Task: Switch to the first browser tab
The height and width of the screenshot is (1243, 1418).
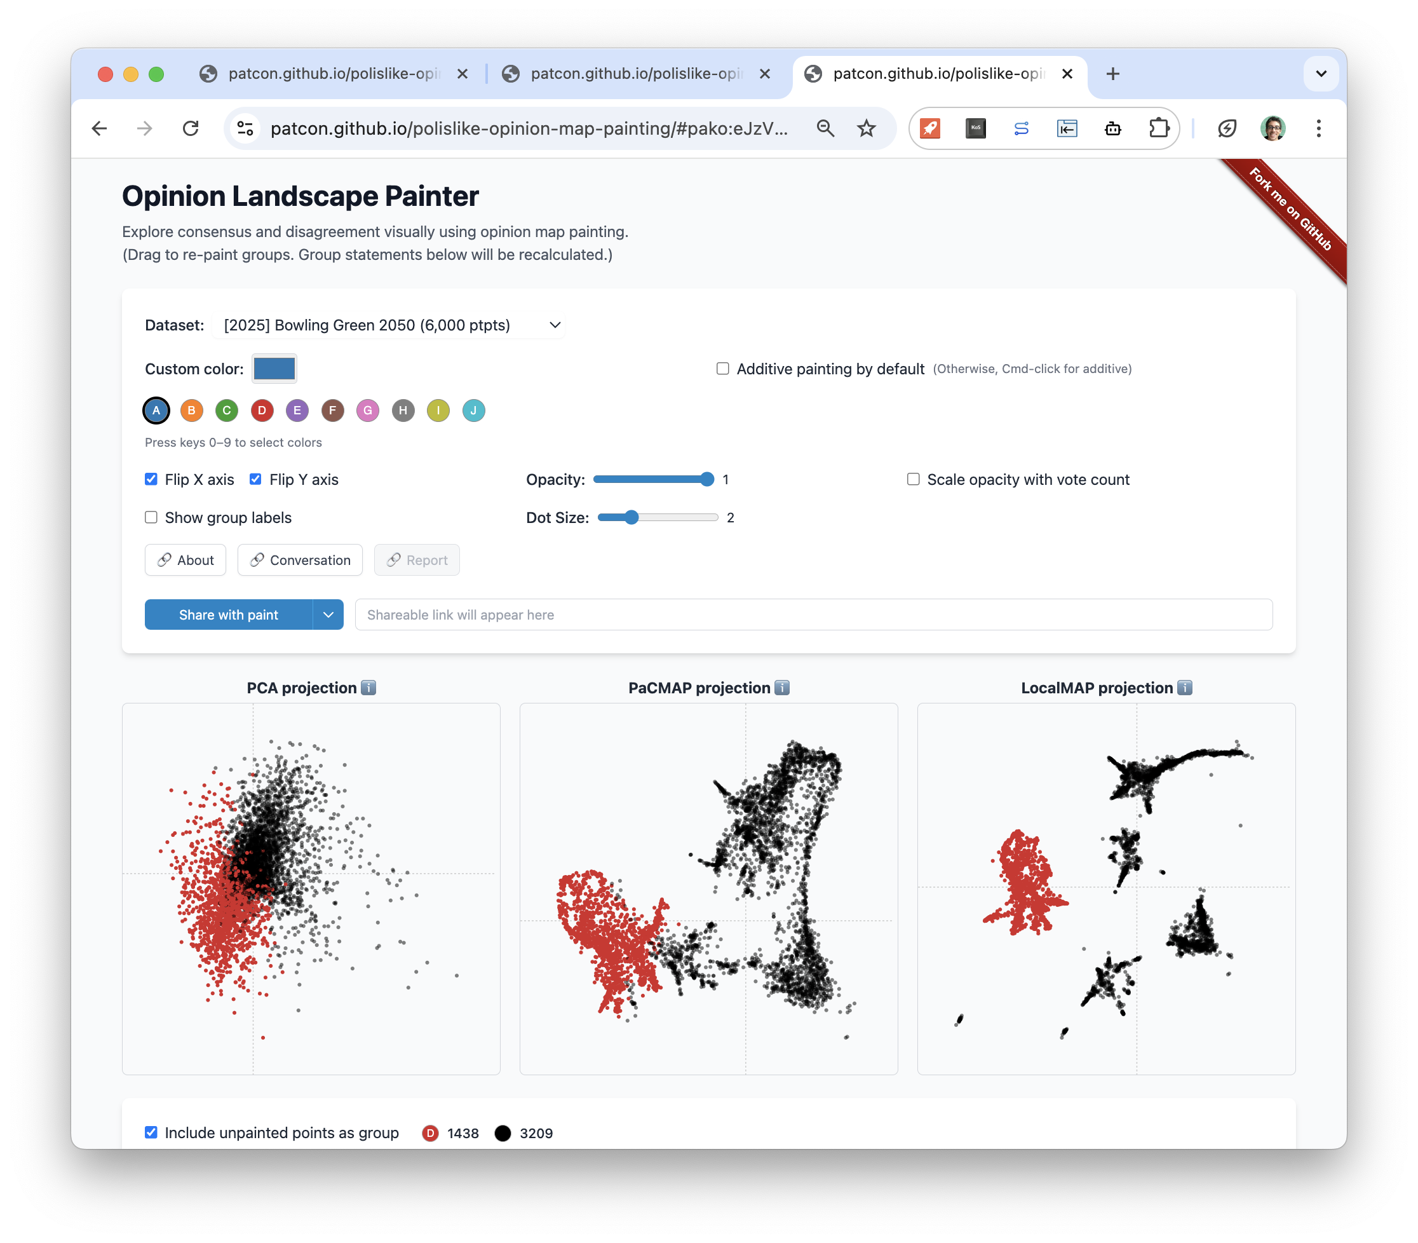Action: pyautogui.click(x=334, y=74)
